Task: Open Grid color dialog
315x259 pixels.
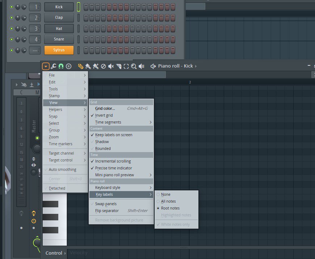Action: [x=121, y=108]
